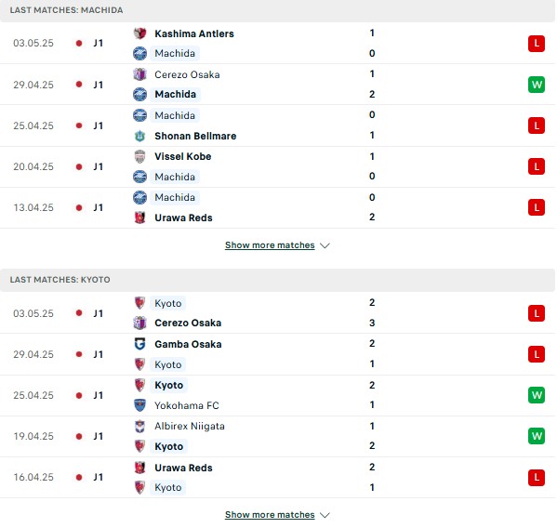This screenshot has width=557, height=528.
Task: Click the green W badge for Cerezo Osaka vs Machida
Action: click(x=537, y=85)
